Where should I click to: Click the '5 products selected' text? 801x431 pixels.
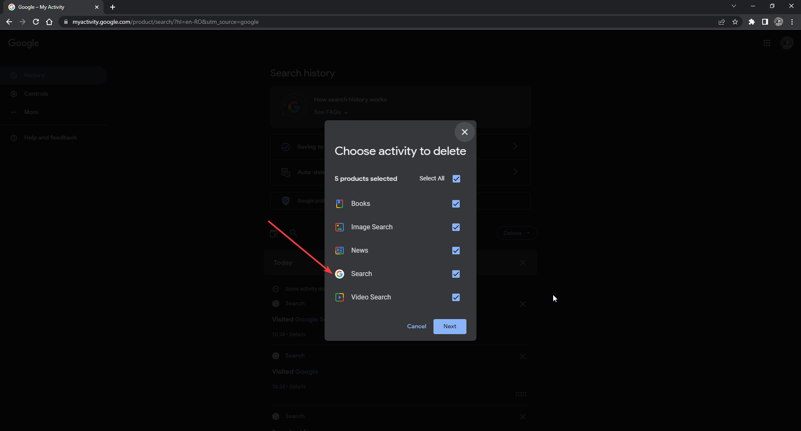pyautogui.click(x=366, y=178)
